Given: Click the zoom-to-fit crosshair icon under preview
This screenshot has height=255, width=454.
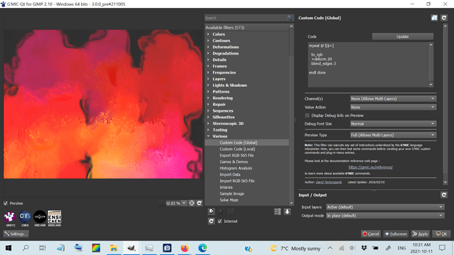Looking at the screenshot, I should point(191,203).
